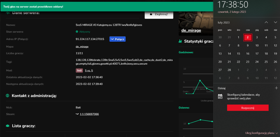The height and width of the screenshot is (137, 280).
Task: Click last update time 2023-02-02 17:36:40
Action: tap(89, 77)
